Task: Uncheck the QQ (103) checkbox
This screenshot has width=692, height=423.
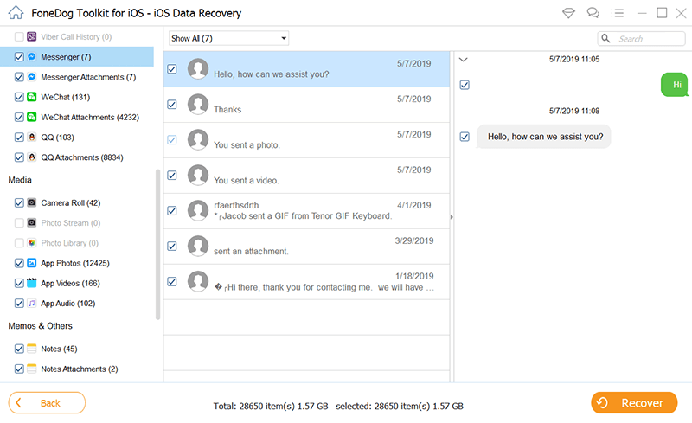Action: [19, 137]
